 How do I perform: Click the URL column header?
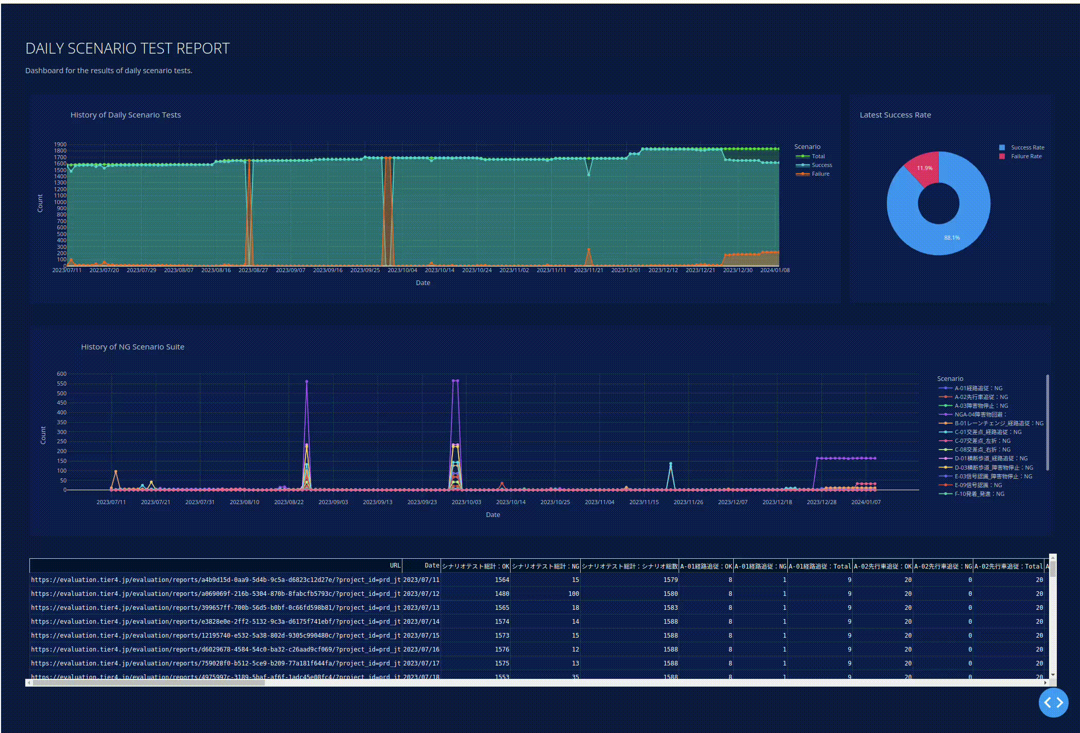click(x=395, y=565)
